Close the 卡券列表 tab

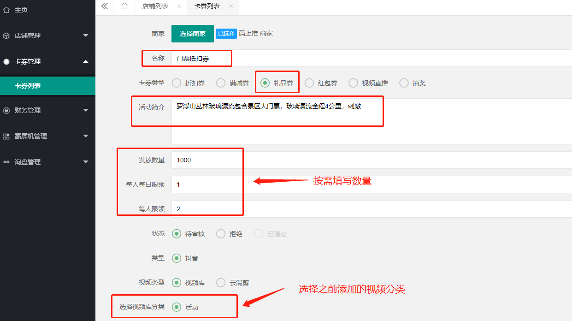pos(231,6)
